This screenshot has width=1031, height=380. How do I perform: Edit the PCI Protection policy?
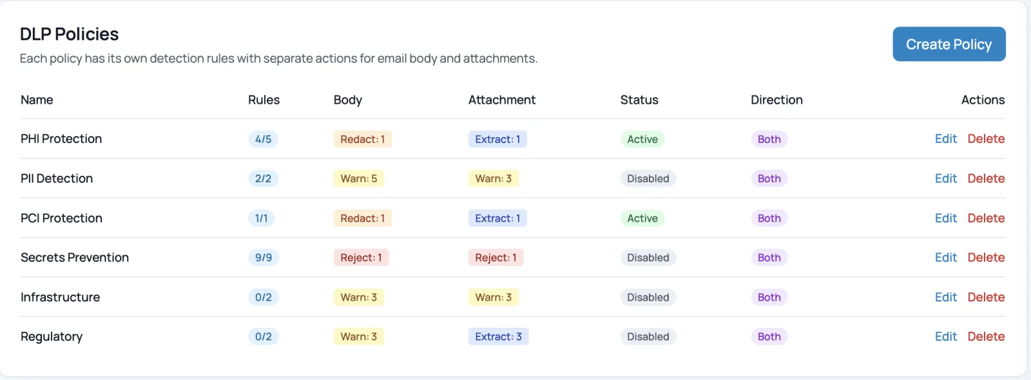945,218
